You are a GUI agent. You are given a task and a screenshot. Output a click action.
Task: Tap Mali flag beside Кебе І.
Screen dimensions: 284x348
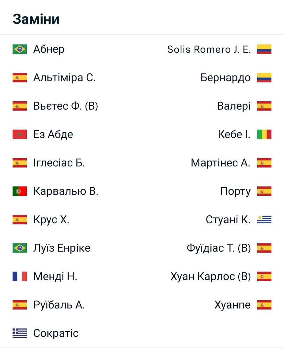pyautogui.click(x=264, y=134)
